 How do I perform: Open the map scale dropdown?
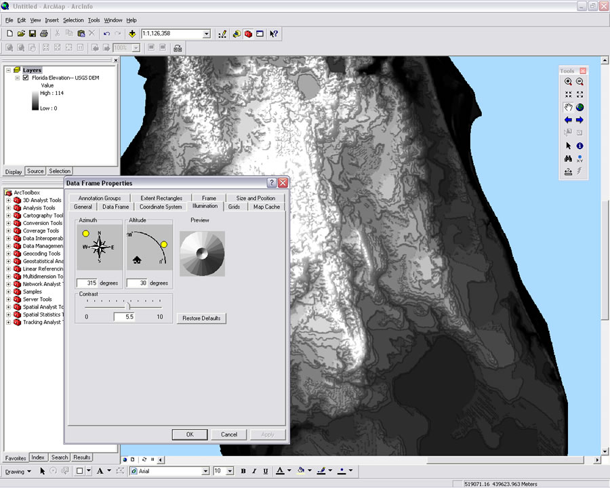207,34
